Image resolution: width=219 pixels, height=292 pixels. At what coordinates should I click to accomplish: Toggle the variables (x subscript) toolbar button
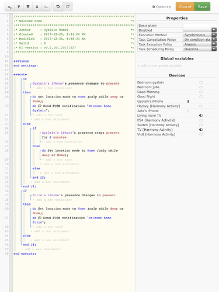pos(9,7)
